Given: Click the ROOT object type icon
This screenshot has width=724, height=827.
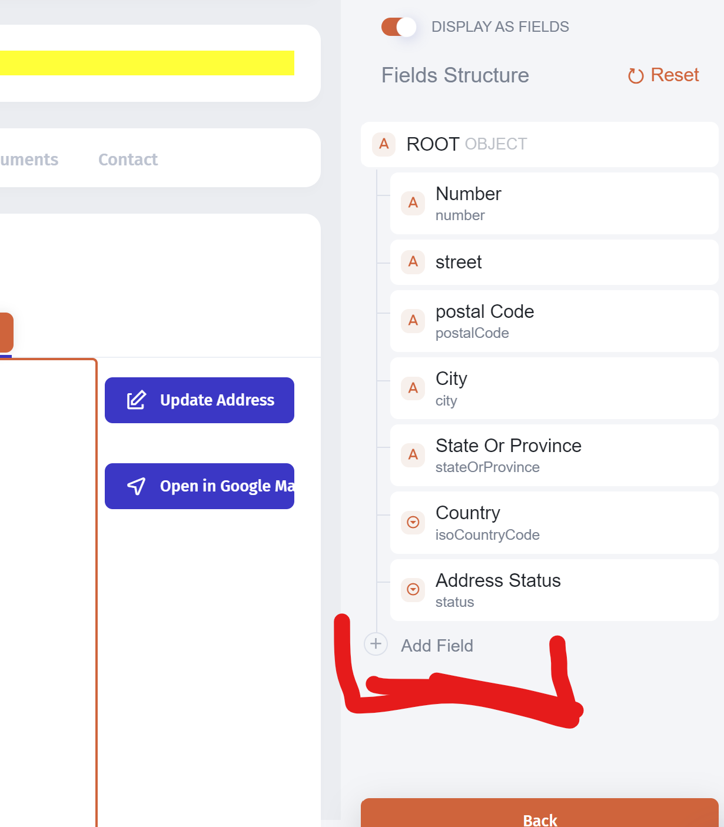Looking at the screenshot, I should pos(384,144).
